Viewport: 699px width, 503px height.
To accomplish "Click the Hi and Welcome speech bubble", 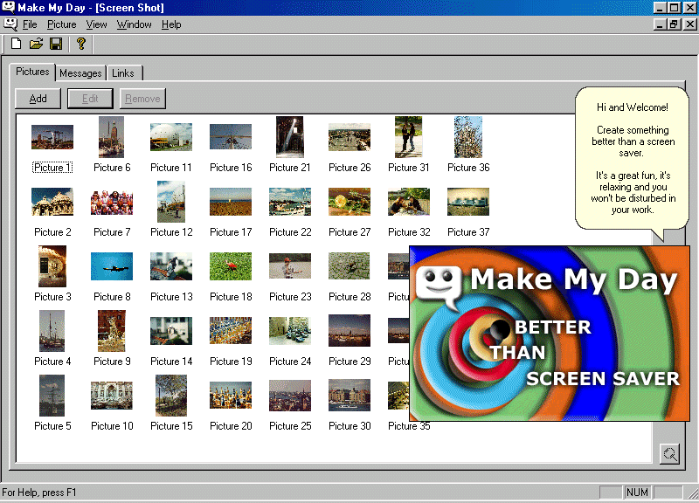I will pyautogui.click(x=632, y=159).
